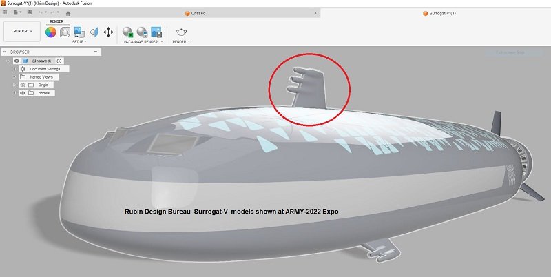Viewport: 551px width, 277px height.
Task: Select the Document Settings tree item
Action: click(x=45, y=69)
